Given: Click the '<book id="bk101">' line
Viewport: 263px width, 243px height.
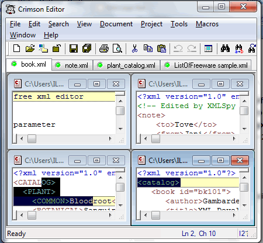Looking at the screenshot, I should 191,192.
